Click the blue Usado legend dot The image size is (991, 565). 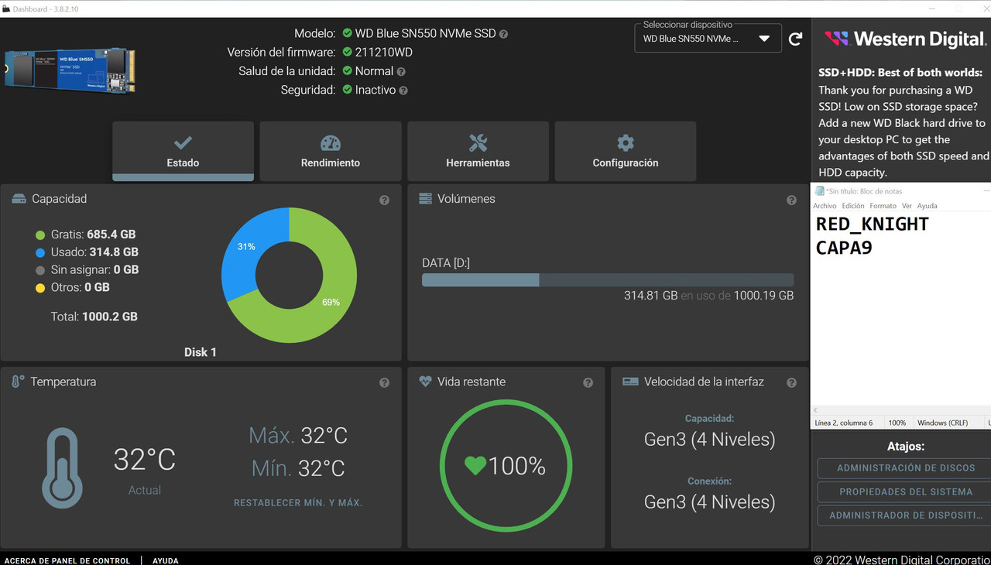tap(40, 252)
